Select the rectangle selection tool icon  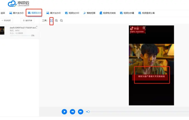pyautogui.click(x=51, y=20)
